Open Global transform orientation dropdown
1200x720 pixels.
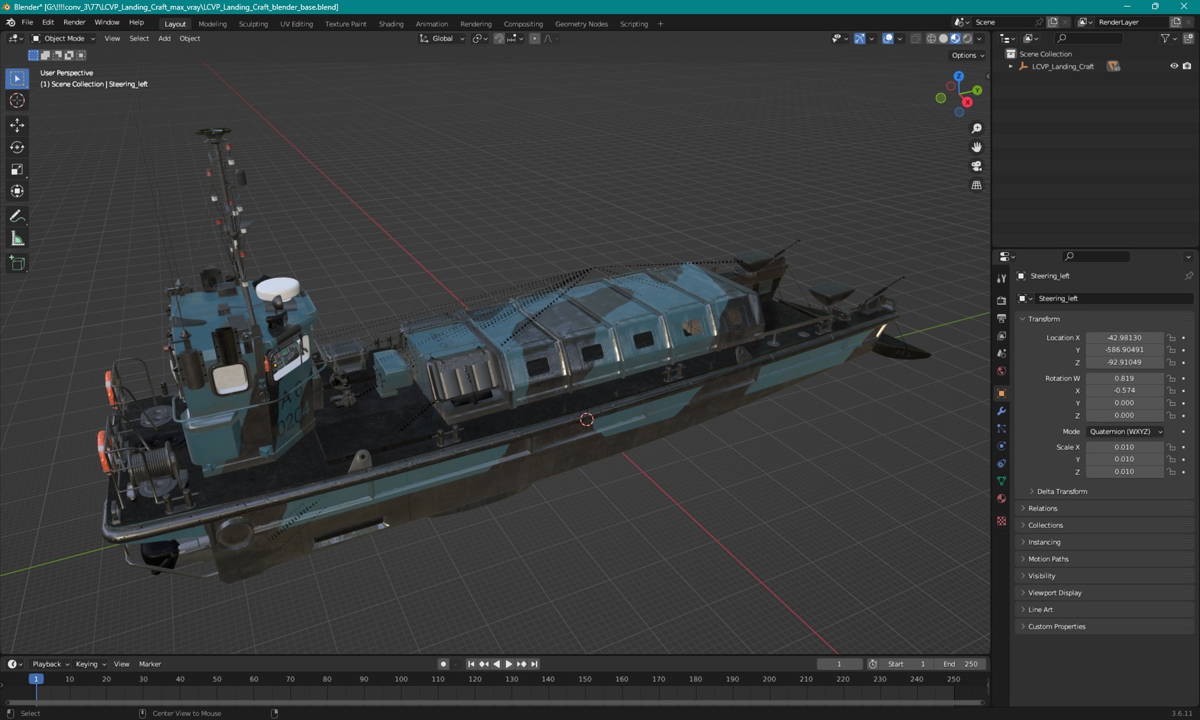pyautogui.click(x=442, y=39)
